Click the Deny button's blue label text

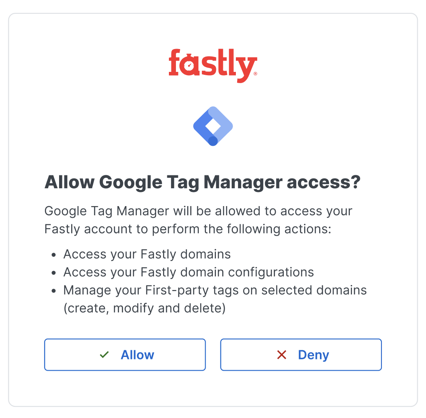(x=313, y=355)
